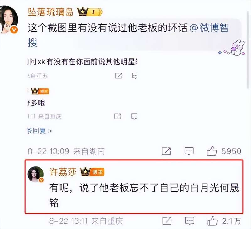The width and height of the screenshot is (251, 229).
Task: Open comment bubble on the 湖南 post
Action: 189,152
